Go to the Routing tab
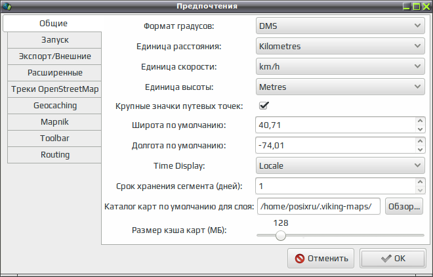 point(54,155)
